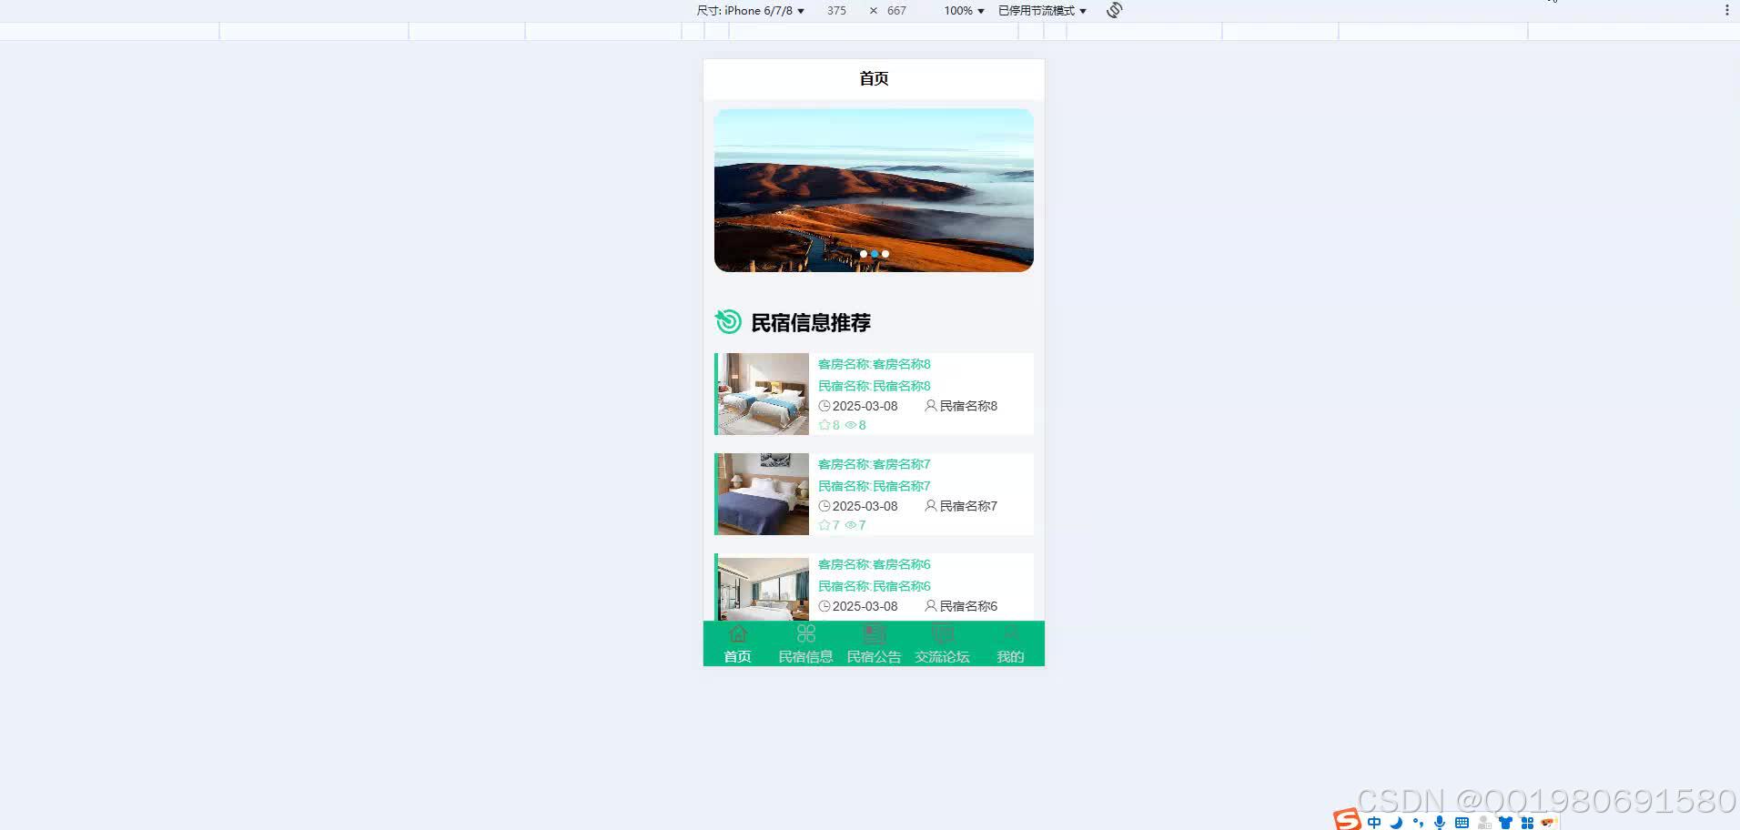Open the 100% zoom level dropdown
The image size is (1740, 830).
(x=962, y=10)
